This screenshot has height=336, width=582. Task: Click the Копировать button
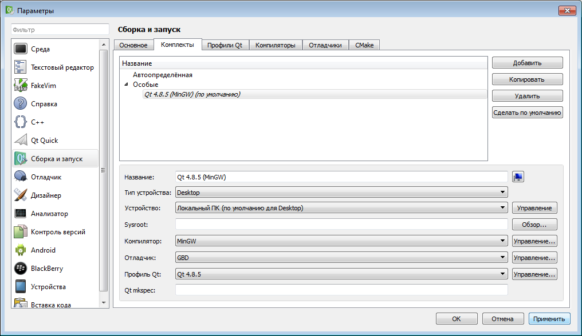coord(528,79)
